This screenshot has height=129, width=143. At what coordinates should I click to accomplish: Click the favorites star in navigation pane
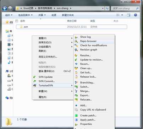(x=7, y=22)
